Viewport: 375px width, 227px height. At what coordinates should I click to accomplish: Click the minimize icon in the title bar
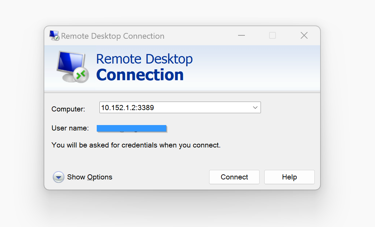coord(241,35)
